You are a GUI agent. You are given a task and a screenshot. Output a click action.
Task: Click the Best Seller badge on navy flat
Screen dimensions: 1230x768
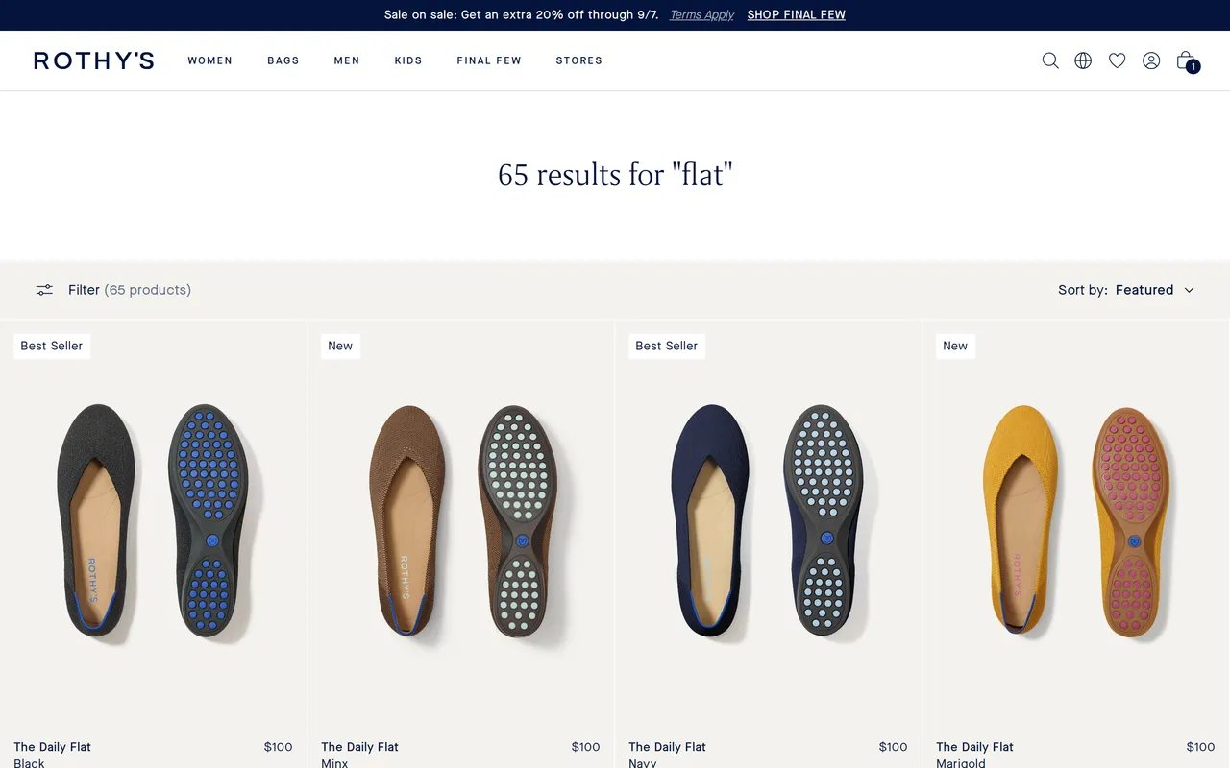667,346
